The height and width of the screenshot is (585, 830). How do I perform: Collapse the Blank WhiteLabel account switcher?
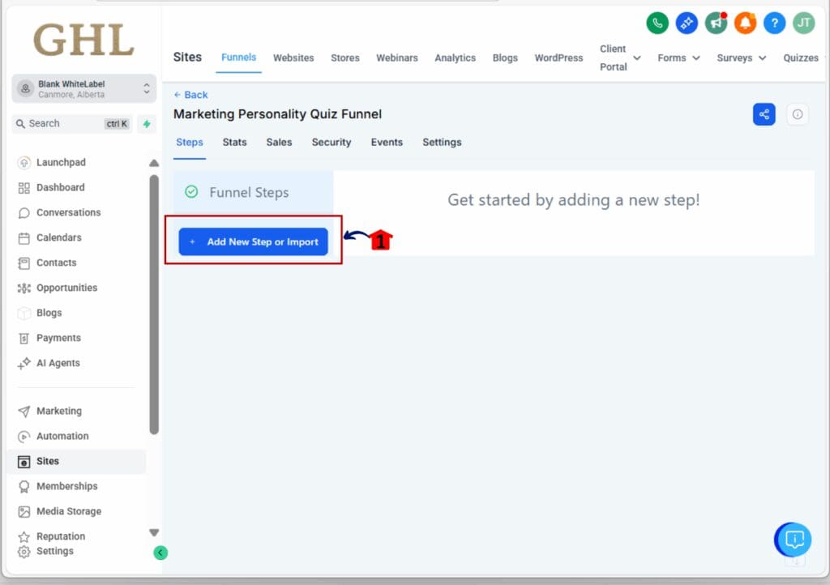tap(147, 88)
